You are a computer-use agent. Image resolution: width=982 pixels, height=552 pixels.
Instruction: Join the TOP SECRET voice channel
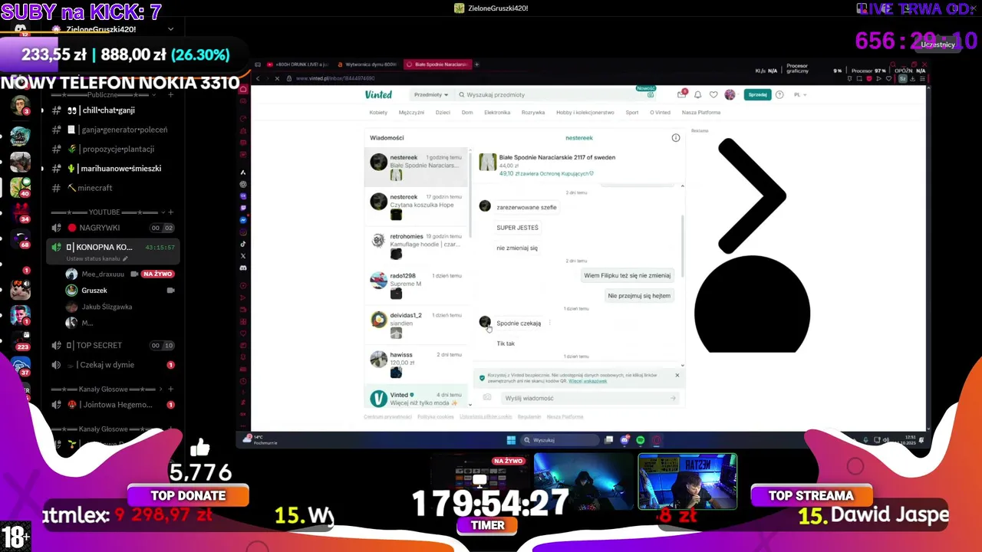113,345
